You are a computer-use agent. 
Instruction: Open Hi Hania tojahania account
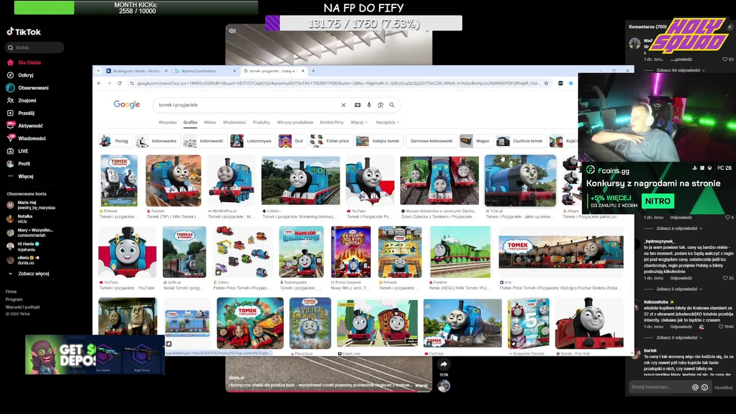point(23,247)
